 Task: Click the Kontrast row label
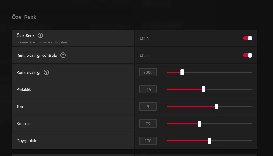(24, 124)
